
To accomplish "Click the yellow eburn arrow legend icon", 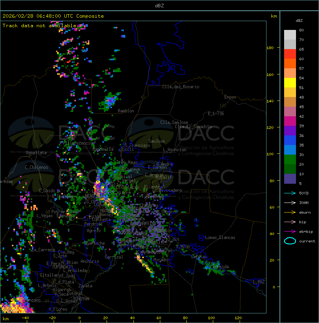I will coord(290,213).
